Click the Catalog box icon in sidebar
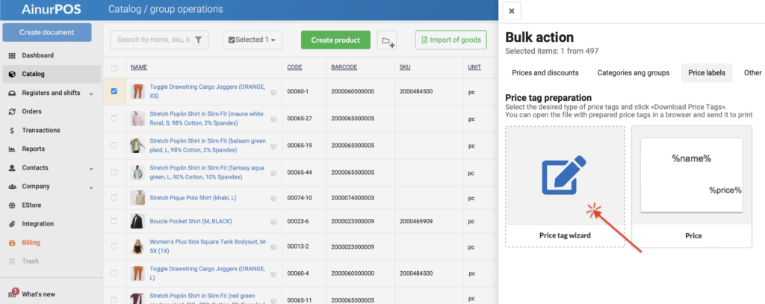 pos(12,74)
